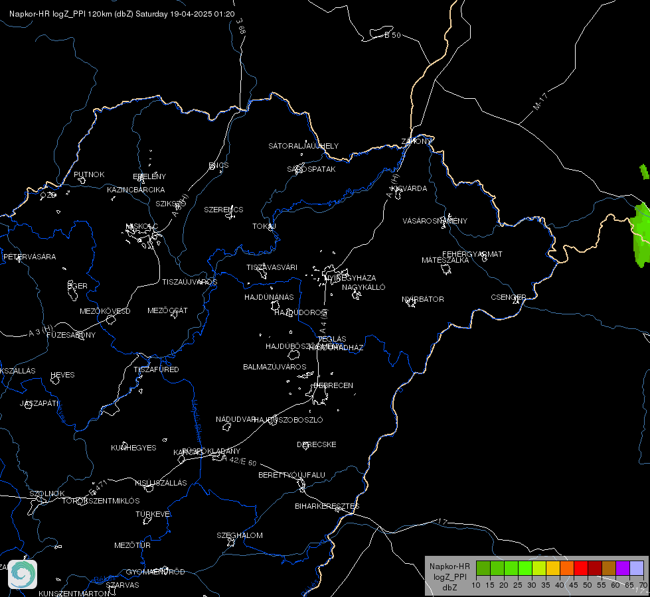Click the NYÍREGYHÁZA city label
This screenshot has height=597, width=650.
click(x=350, y=277)
